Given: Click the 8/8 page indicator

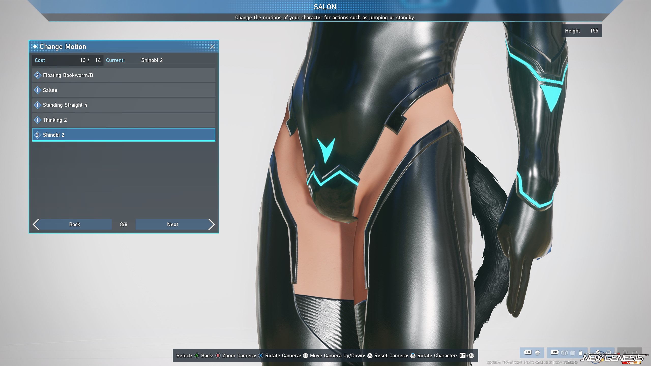Looking at the screenshot, I should [x=124, y=224].
